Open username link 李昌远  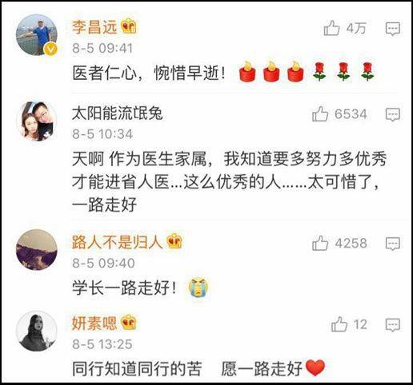(94, 27)
